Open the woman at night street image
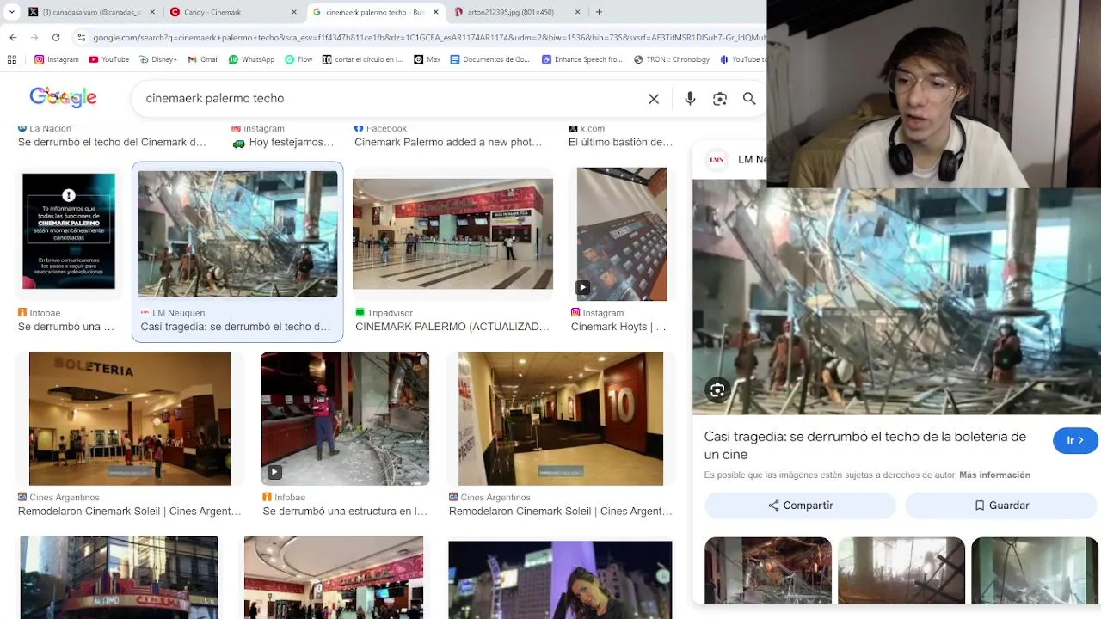Screen dimensions: 1101x619 (x=560, y=579)
